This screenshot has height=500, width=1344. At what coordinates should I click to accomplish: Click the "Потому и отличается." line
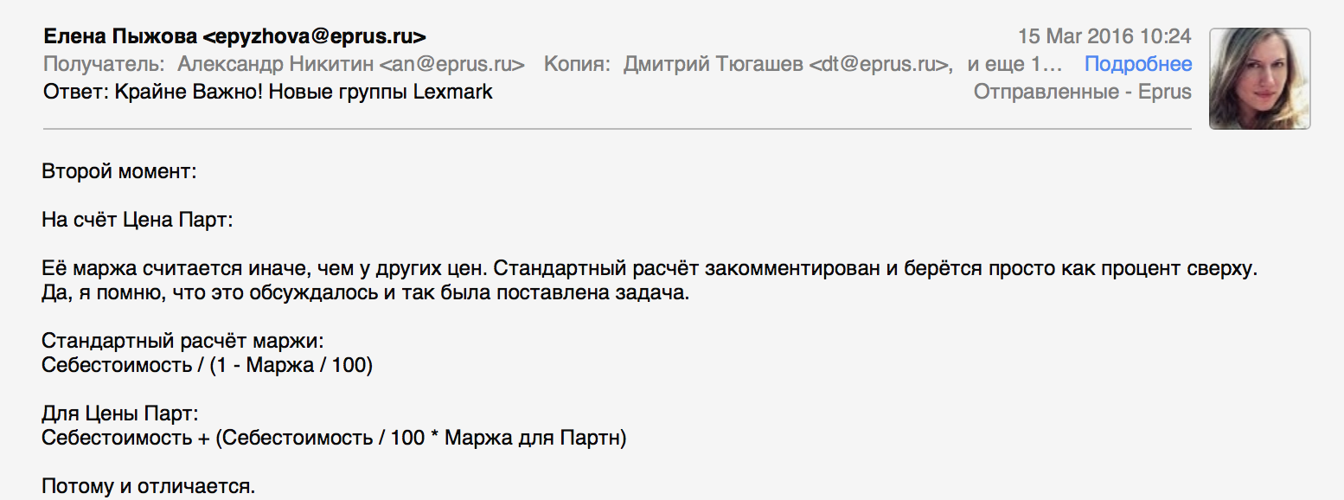pyautogui.click(x=148, y=486)
